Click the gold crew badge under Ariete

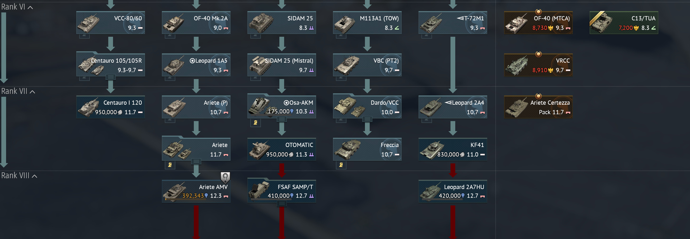click(170, 165)
